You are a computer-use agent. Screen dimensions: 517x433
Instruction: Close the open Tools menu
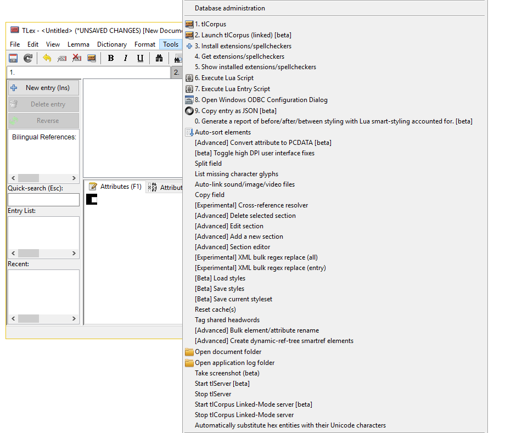coord(171,44)
